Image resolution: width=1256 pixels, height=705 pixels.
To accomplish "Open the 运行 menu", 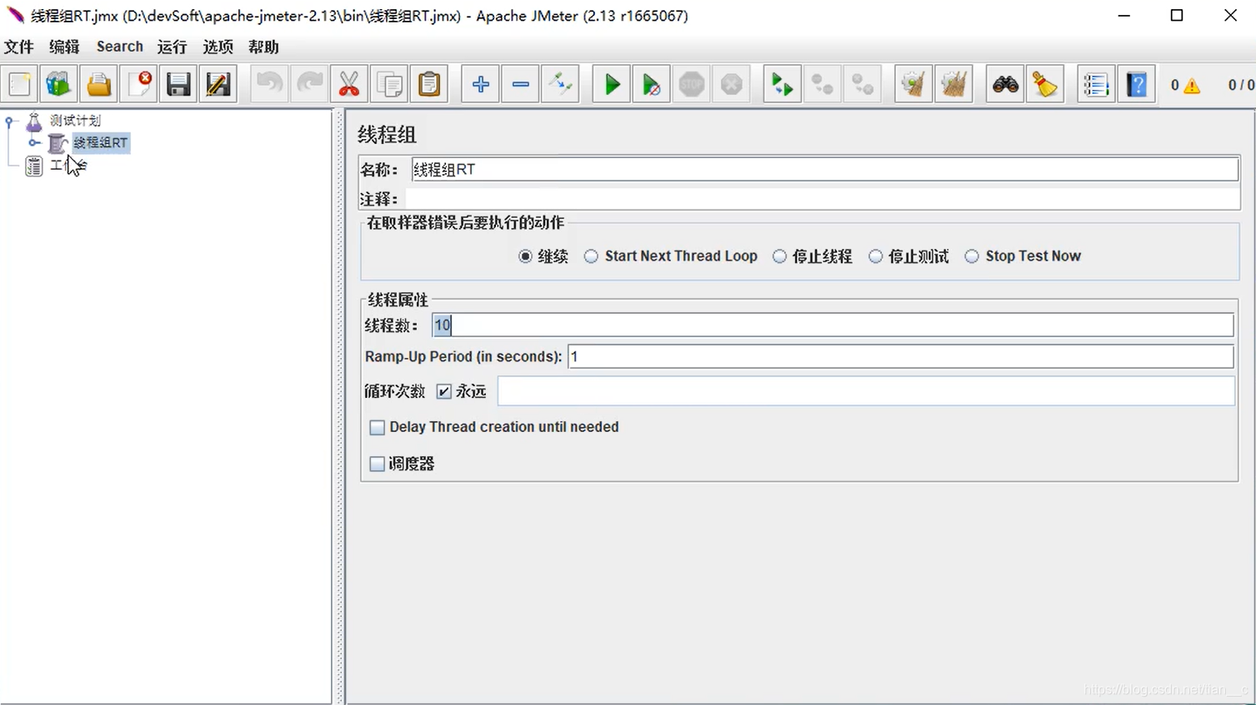I will (x=172, y=47).
